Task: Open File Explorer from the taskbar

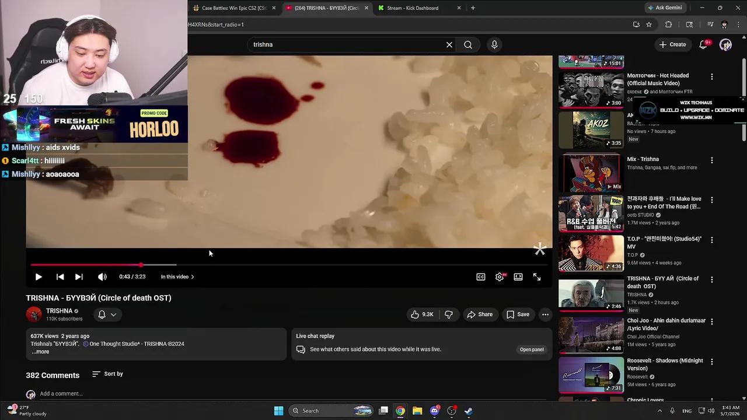Action: 417,411
